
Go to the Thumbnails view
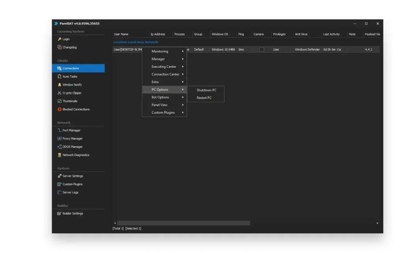(x=70, y=101)
